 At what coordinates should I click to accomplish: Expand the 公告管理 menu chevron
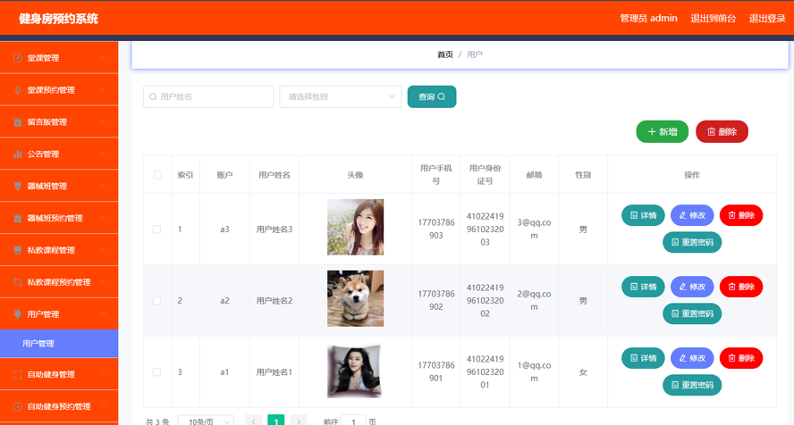104,153
